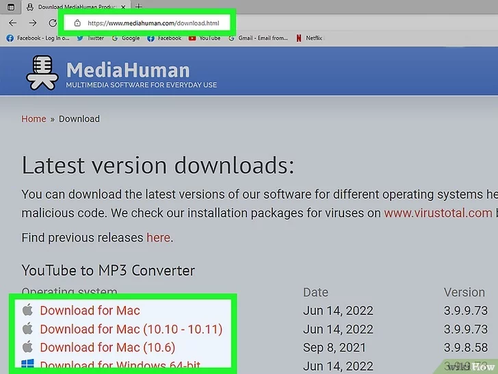The image size is (498, 374).
Task: Click the YouTube to MP3 Converter heading
Action: 108,271
